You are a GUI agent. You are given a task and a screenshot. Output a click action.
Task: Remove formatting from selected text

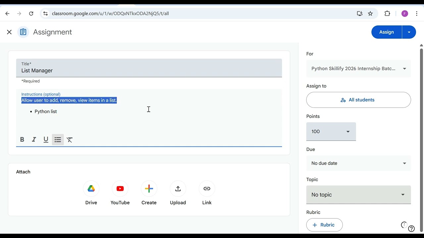click(x=70, y=140)
